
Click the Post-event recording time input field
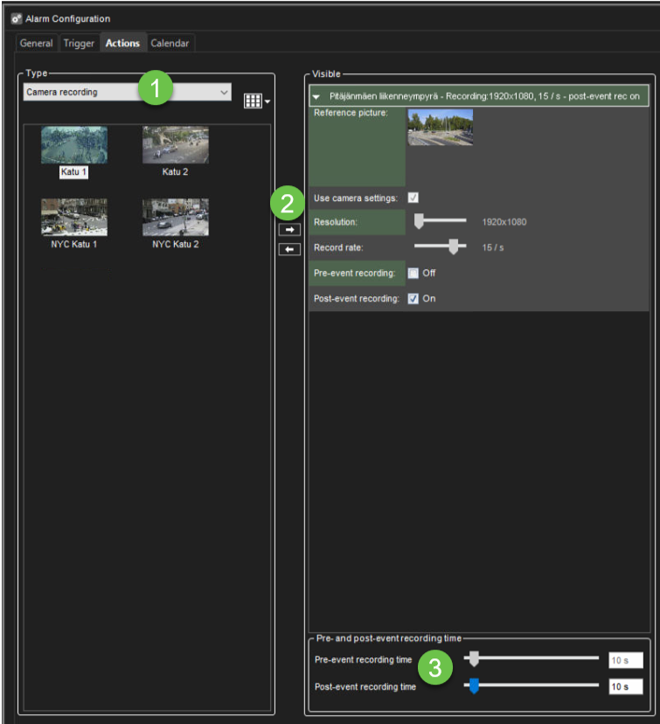[x=625, y=686]
